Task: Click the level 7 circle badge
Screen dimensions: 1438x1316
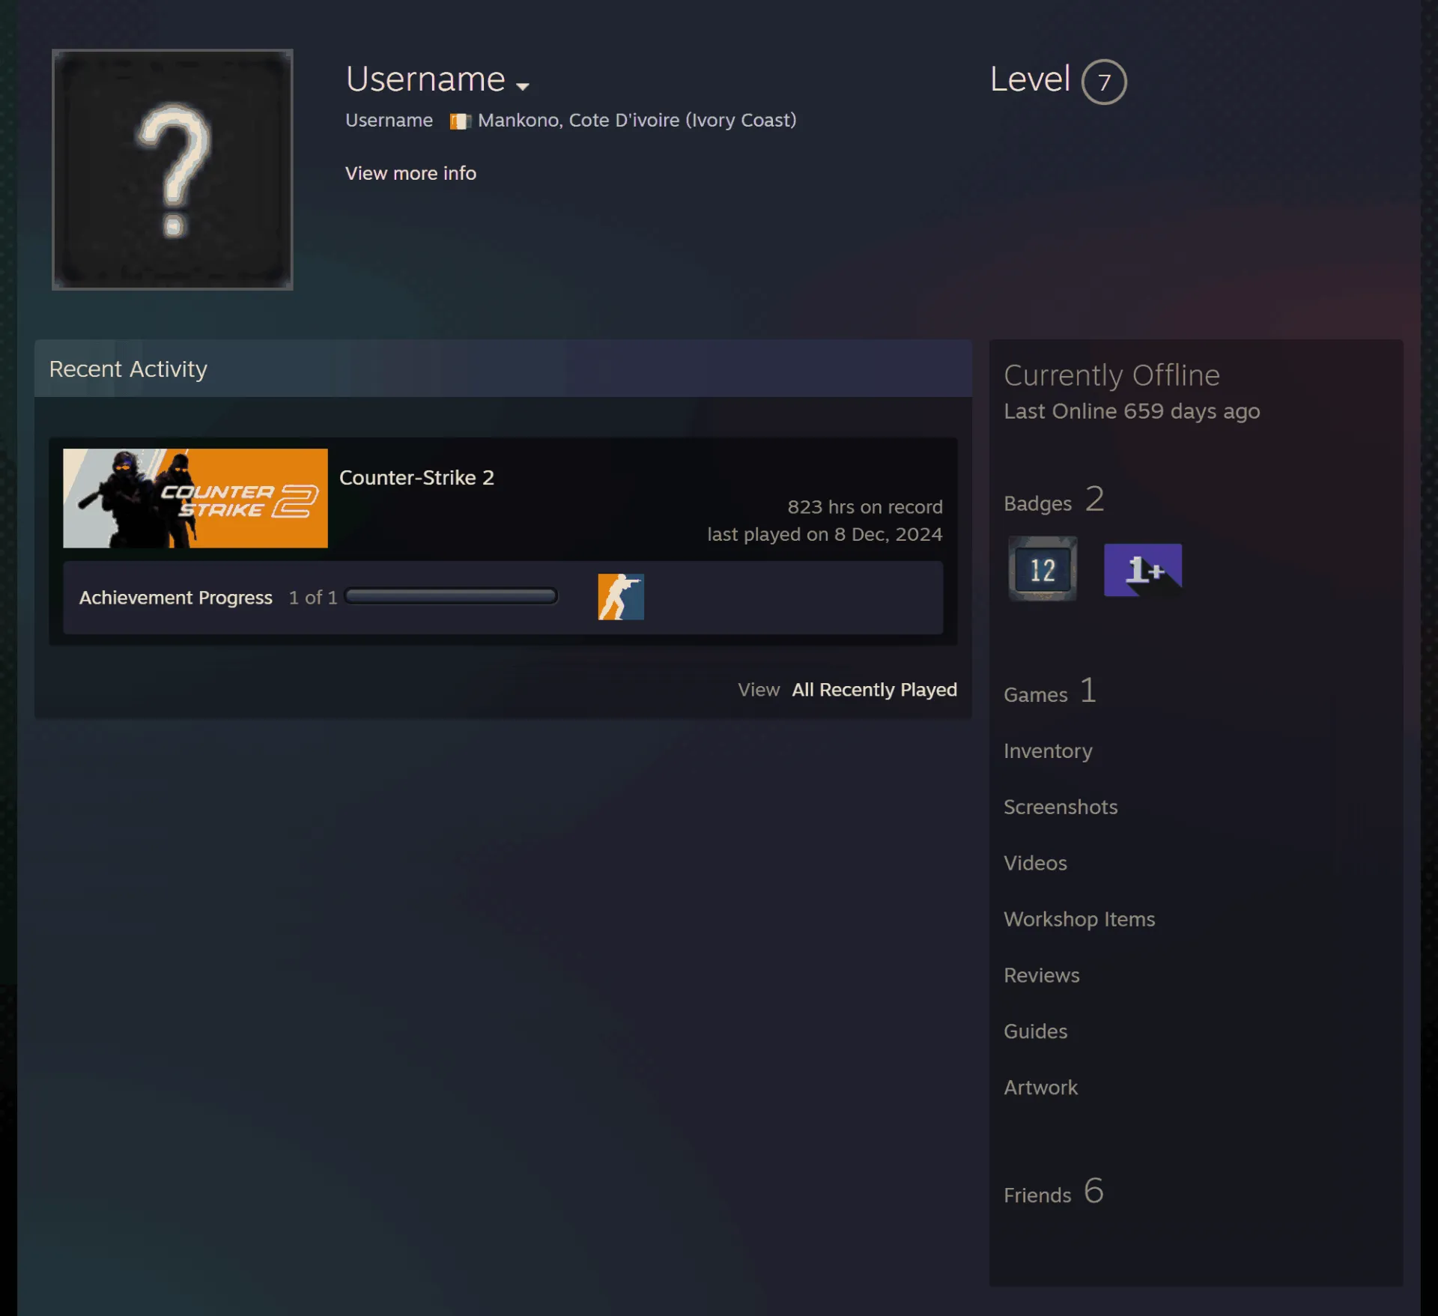Action: pos(1104,82)
